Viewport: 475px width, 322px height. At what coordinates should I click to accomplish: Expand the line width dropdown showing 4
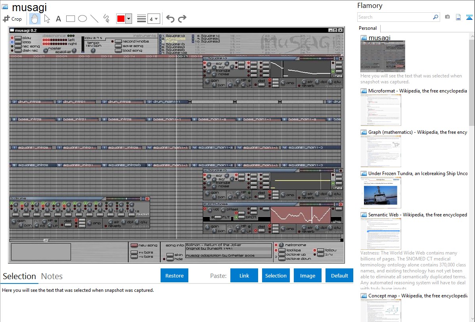153,19
